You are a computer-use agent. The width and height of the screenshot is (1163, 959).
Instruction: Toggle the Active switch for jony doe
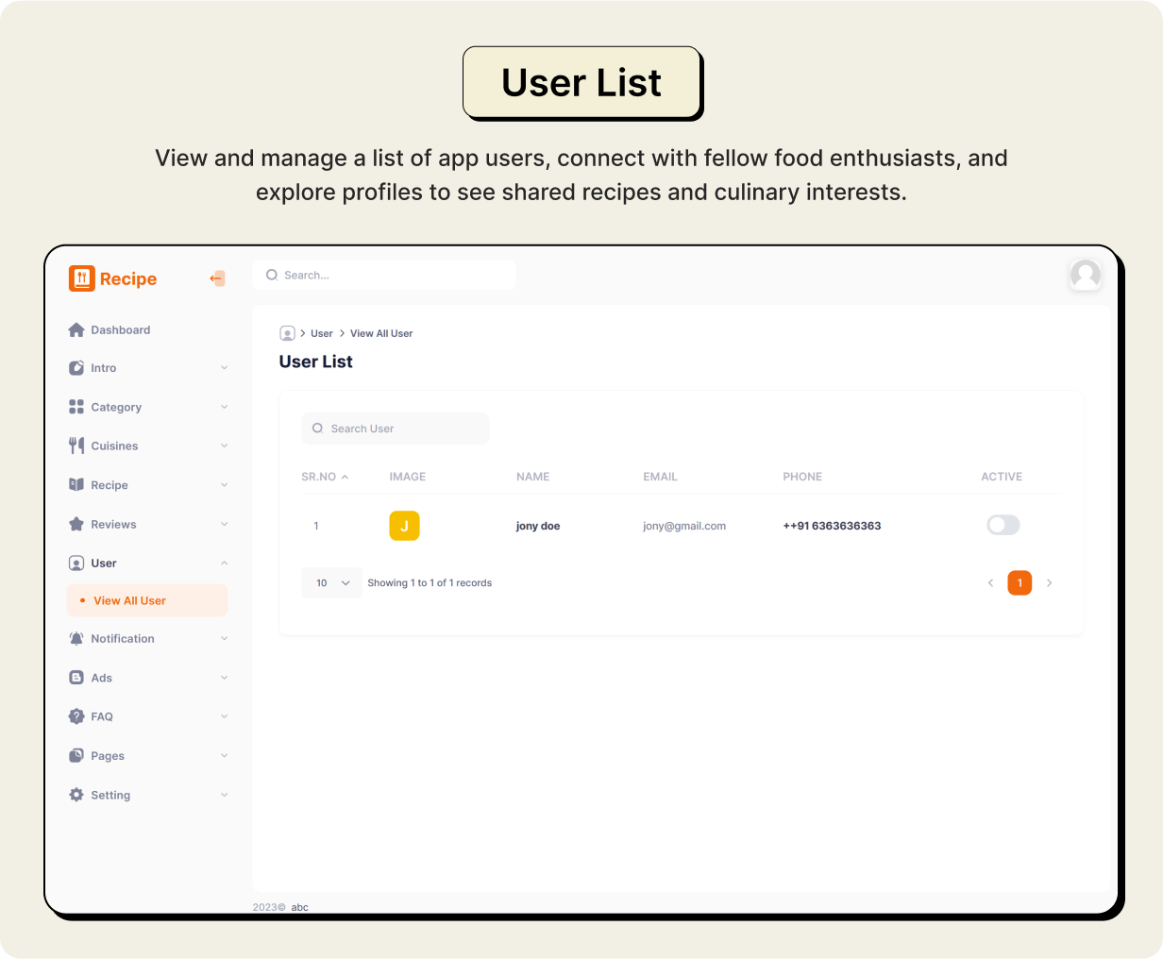(x=1003, y=525)
